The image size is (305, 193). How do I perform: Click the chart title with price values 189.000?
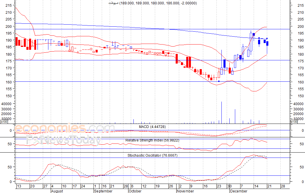click(x=153, y=3)
